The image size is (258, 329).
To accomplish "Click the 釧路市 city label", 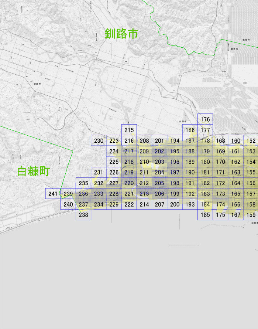I will click(x=121, y=34).
